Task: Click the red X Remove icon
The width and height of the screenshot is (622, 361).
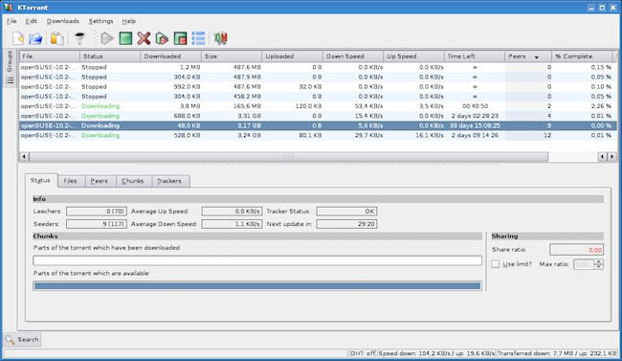Action: pos(144,38)
